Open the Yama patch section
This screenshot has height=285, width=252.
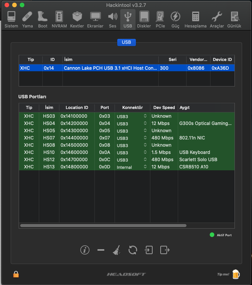(x=27, y=19)
